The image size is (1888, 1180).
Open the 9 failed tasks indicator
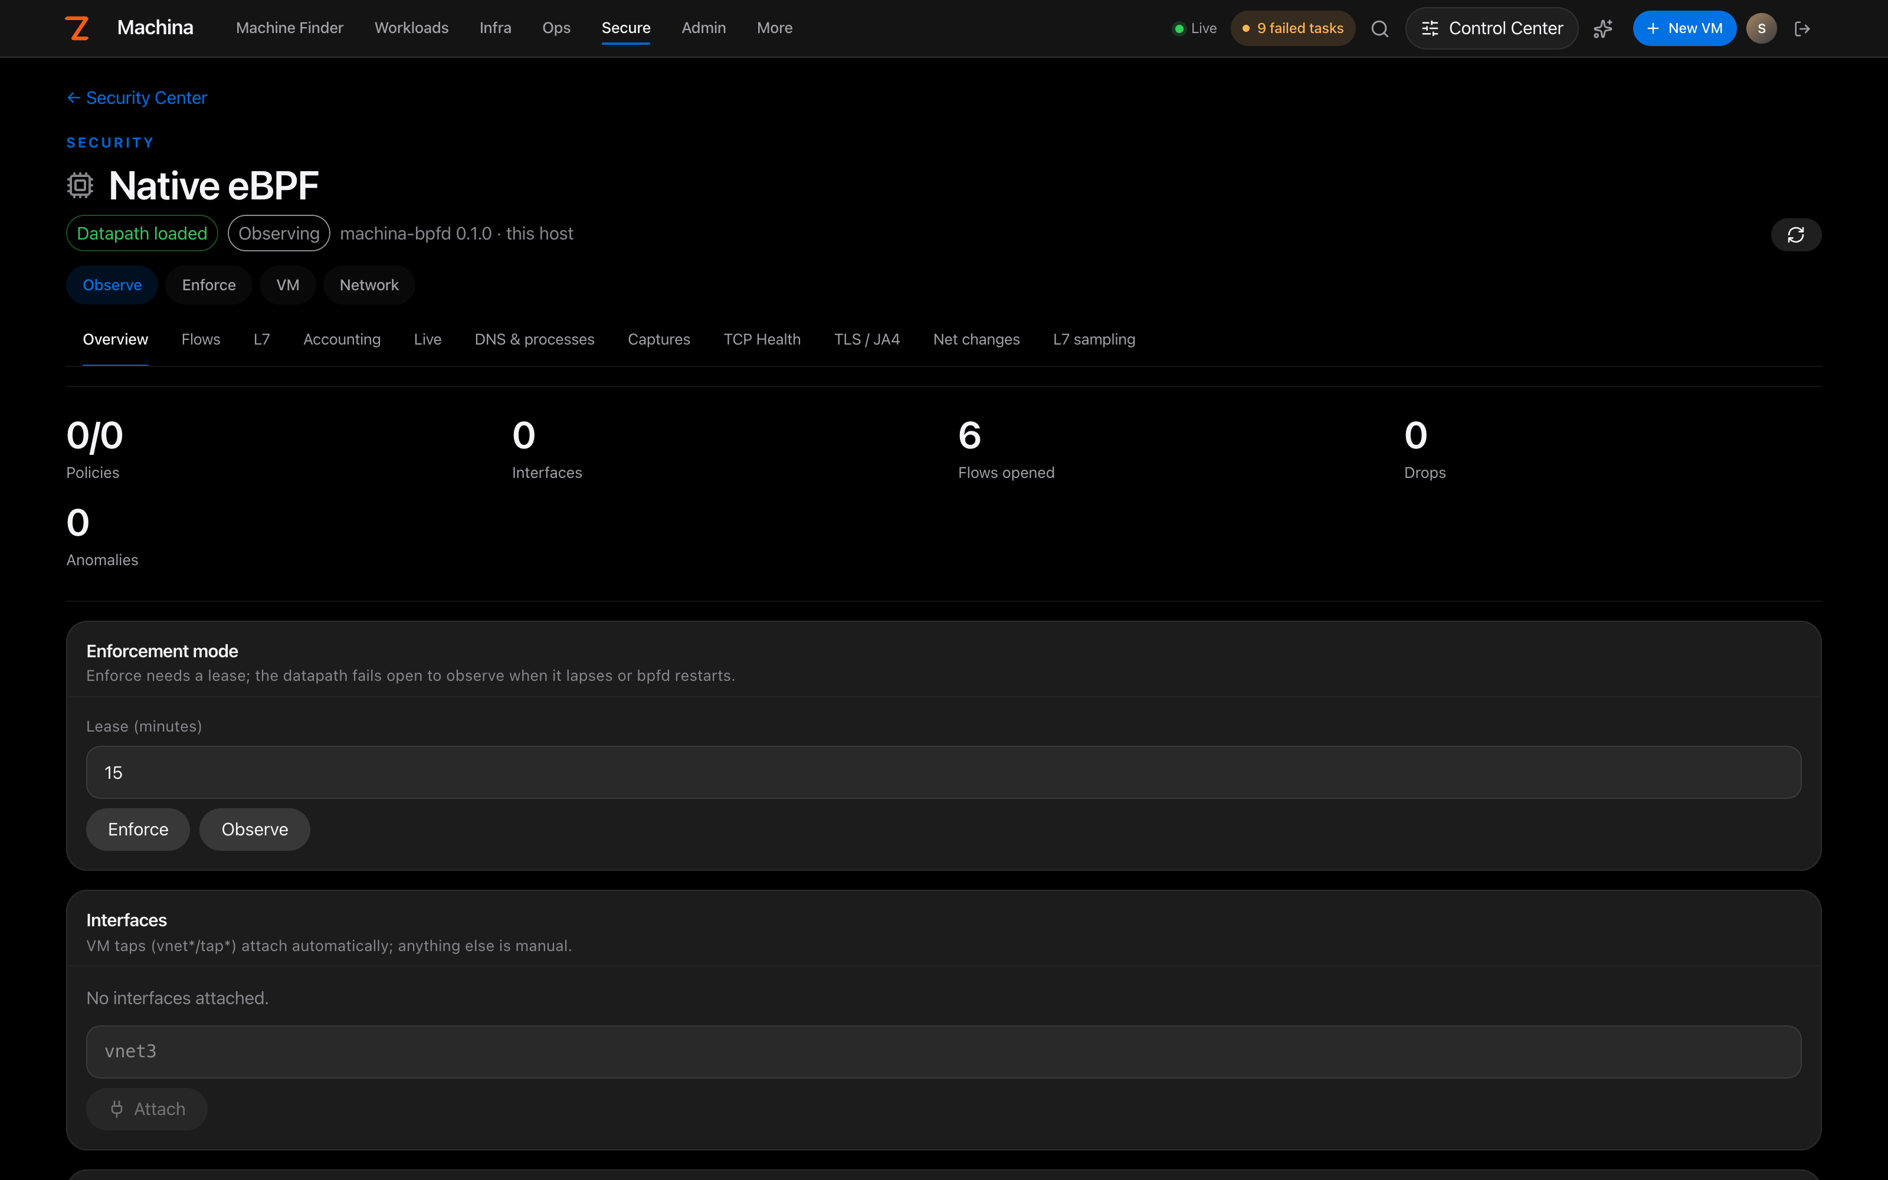pyautogui.click(x=1293, y=29)
